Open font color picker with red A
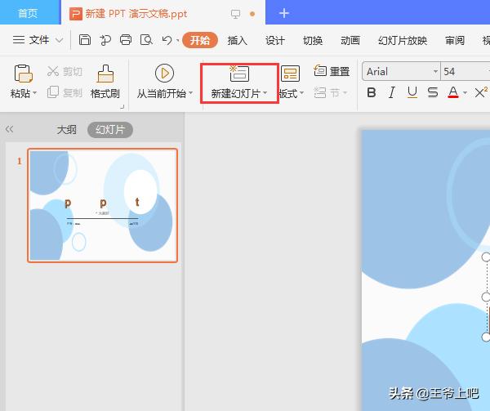This screenshot has height=411, width=490. [452, 93]
